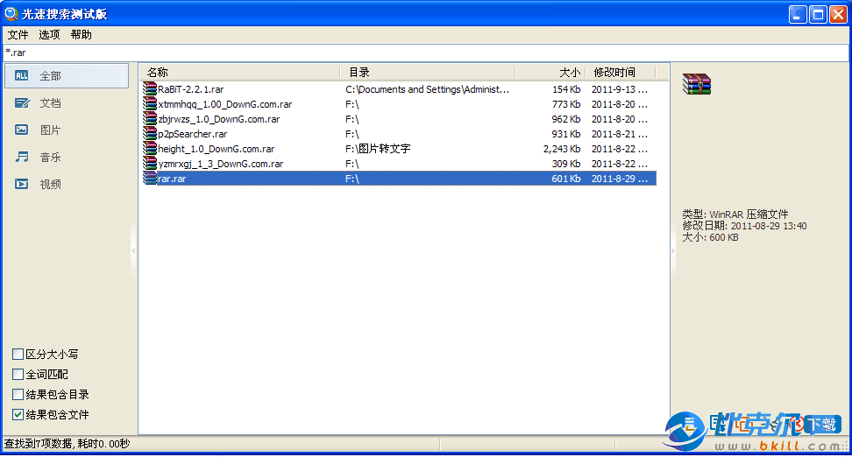
Task: Click the size cell 309 Kb
Action: (x=566, y=164)
